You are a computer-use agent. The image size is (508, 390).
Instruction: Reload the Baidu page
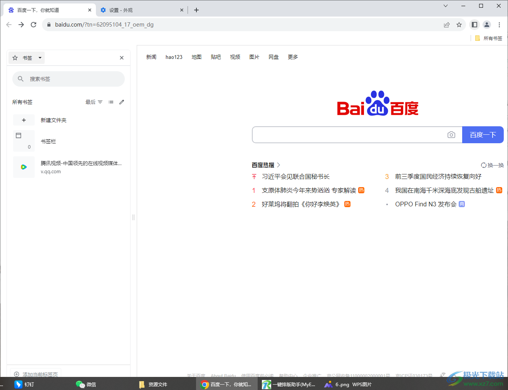click(x=34, y=25)
